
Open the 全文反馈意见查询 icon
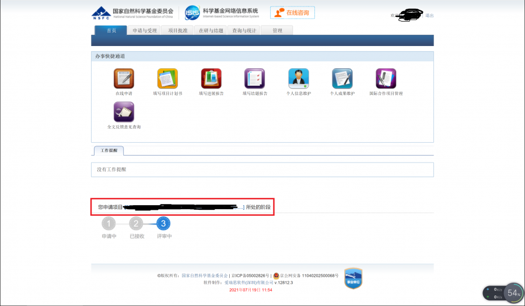tap(124, 112)
